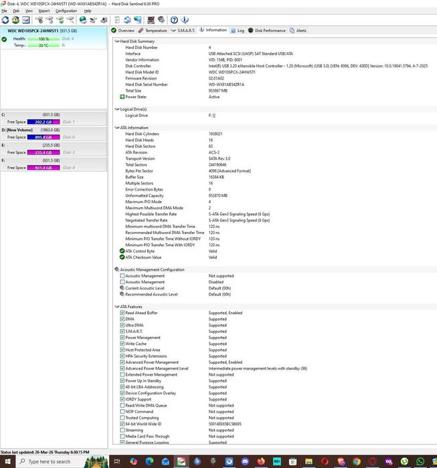Click the disk icon with green cylinder
The height and width of the screenshot is (468, 437).
coord(60,20)
